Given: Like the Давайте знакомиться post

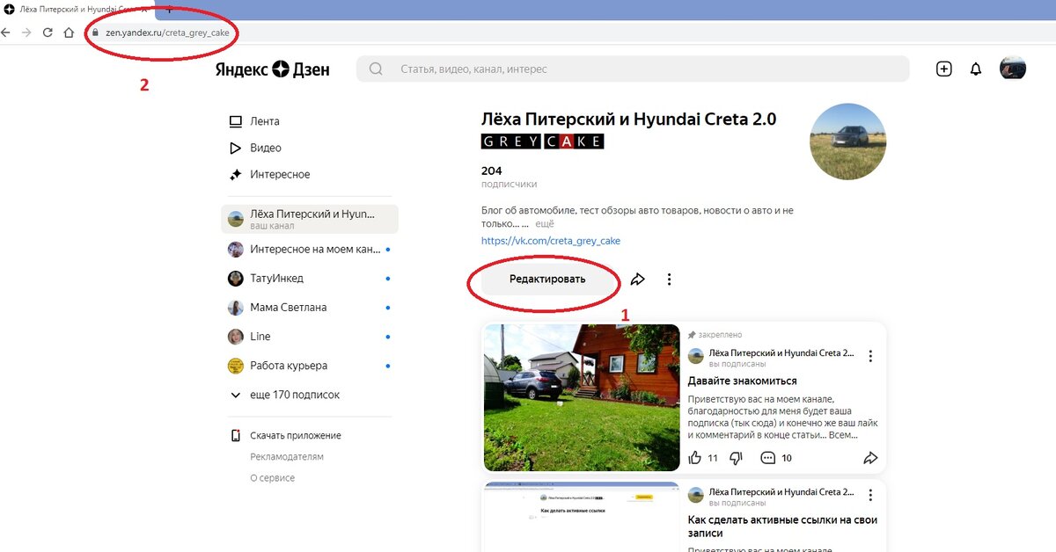Looking at the screenshot, I should (x=695, y=457).
